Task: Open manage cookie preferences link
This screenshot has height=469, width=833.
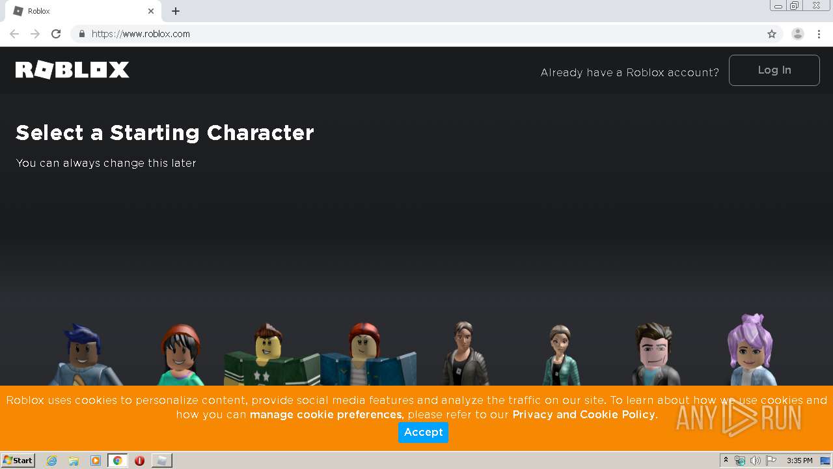Action: tap(326, 415)
